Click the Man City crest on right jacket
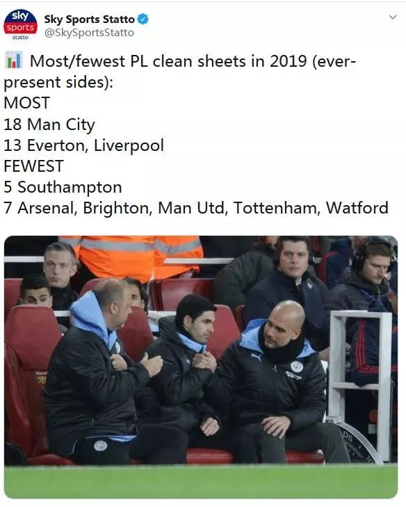Image resolution: width=406 pixels, height=507 pixels. [x=296, y=367]
